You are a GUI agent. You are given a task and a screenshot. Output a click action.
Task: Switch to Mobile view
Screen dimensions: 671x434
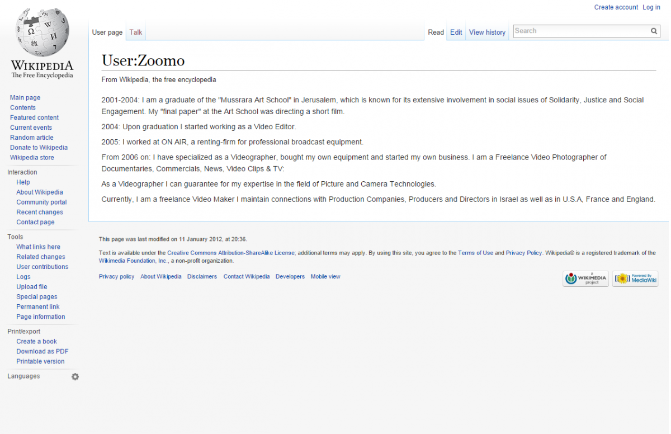pos(325,277)
